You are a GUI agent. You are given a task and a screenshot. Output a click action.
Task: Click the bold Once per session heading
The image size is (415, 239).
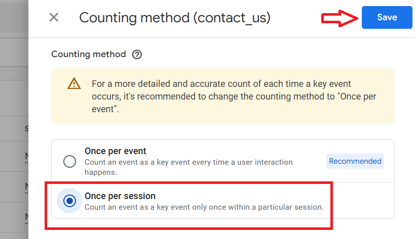(120, 196)
